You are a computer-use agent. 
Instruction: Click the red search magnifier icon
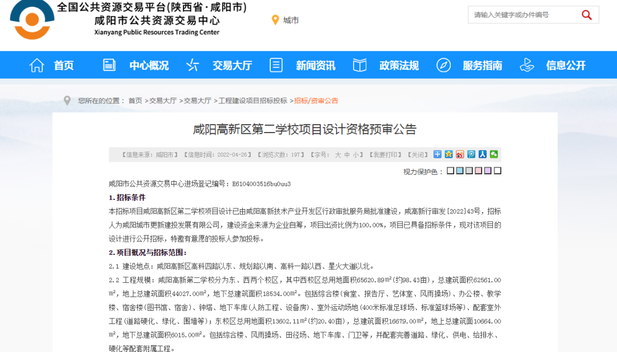pos(586,15)
